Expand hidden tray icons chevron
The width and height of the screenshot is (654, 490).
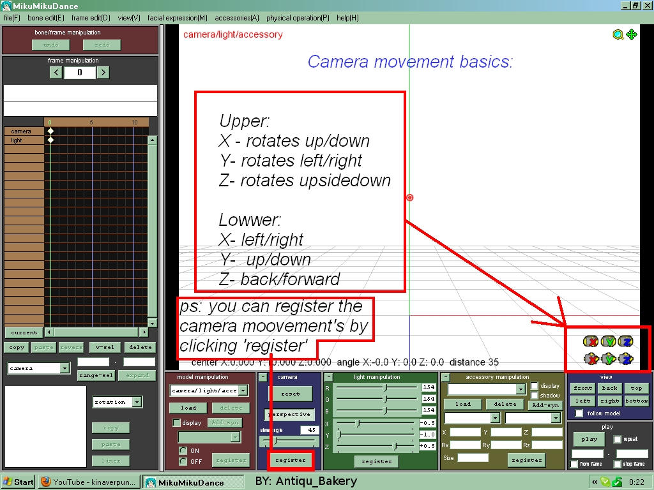tap(594, 482)
